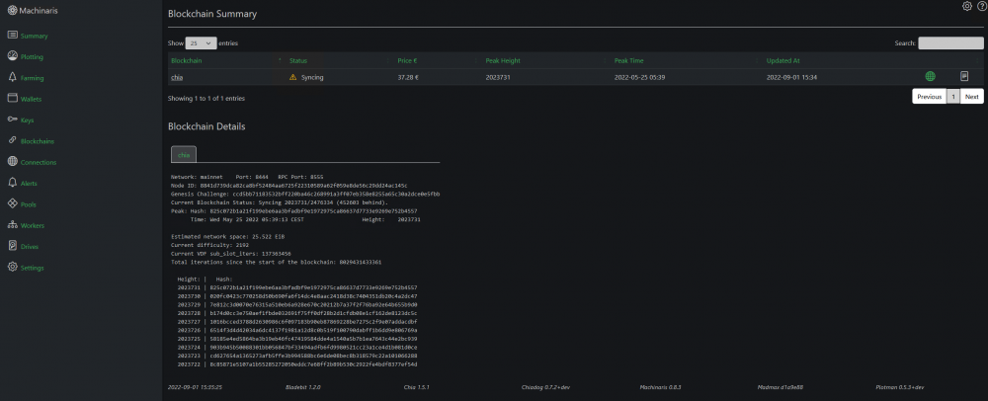988x401 pixels.
Task: Click the Plotting gauge icon
Action: tap(12, 56)
